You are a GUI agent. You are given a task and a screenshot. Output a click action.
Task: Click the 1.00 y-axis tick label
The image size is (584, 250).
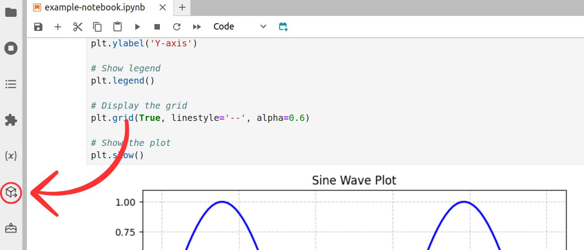(x=126, y=202)
